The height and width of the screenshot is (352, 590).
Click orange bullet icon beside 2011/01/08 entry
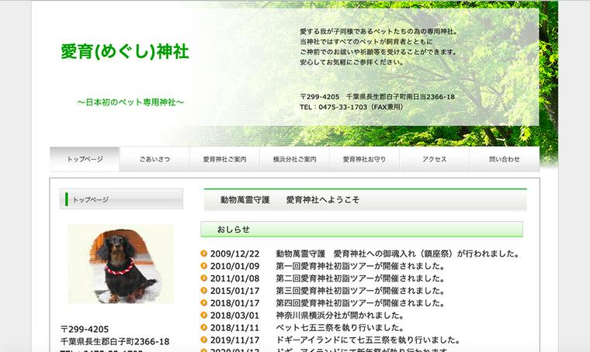(204, 278)
